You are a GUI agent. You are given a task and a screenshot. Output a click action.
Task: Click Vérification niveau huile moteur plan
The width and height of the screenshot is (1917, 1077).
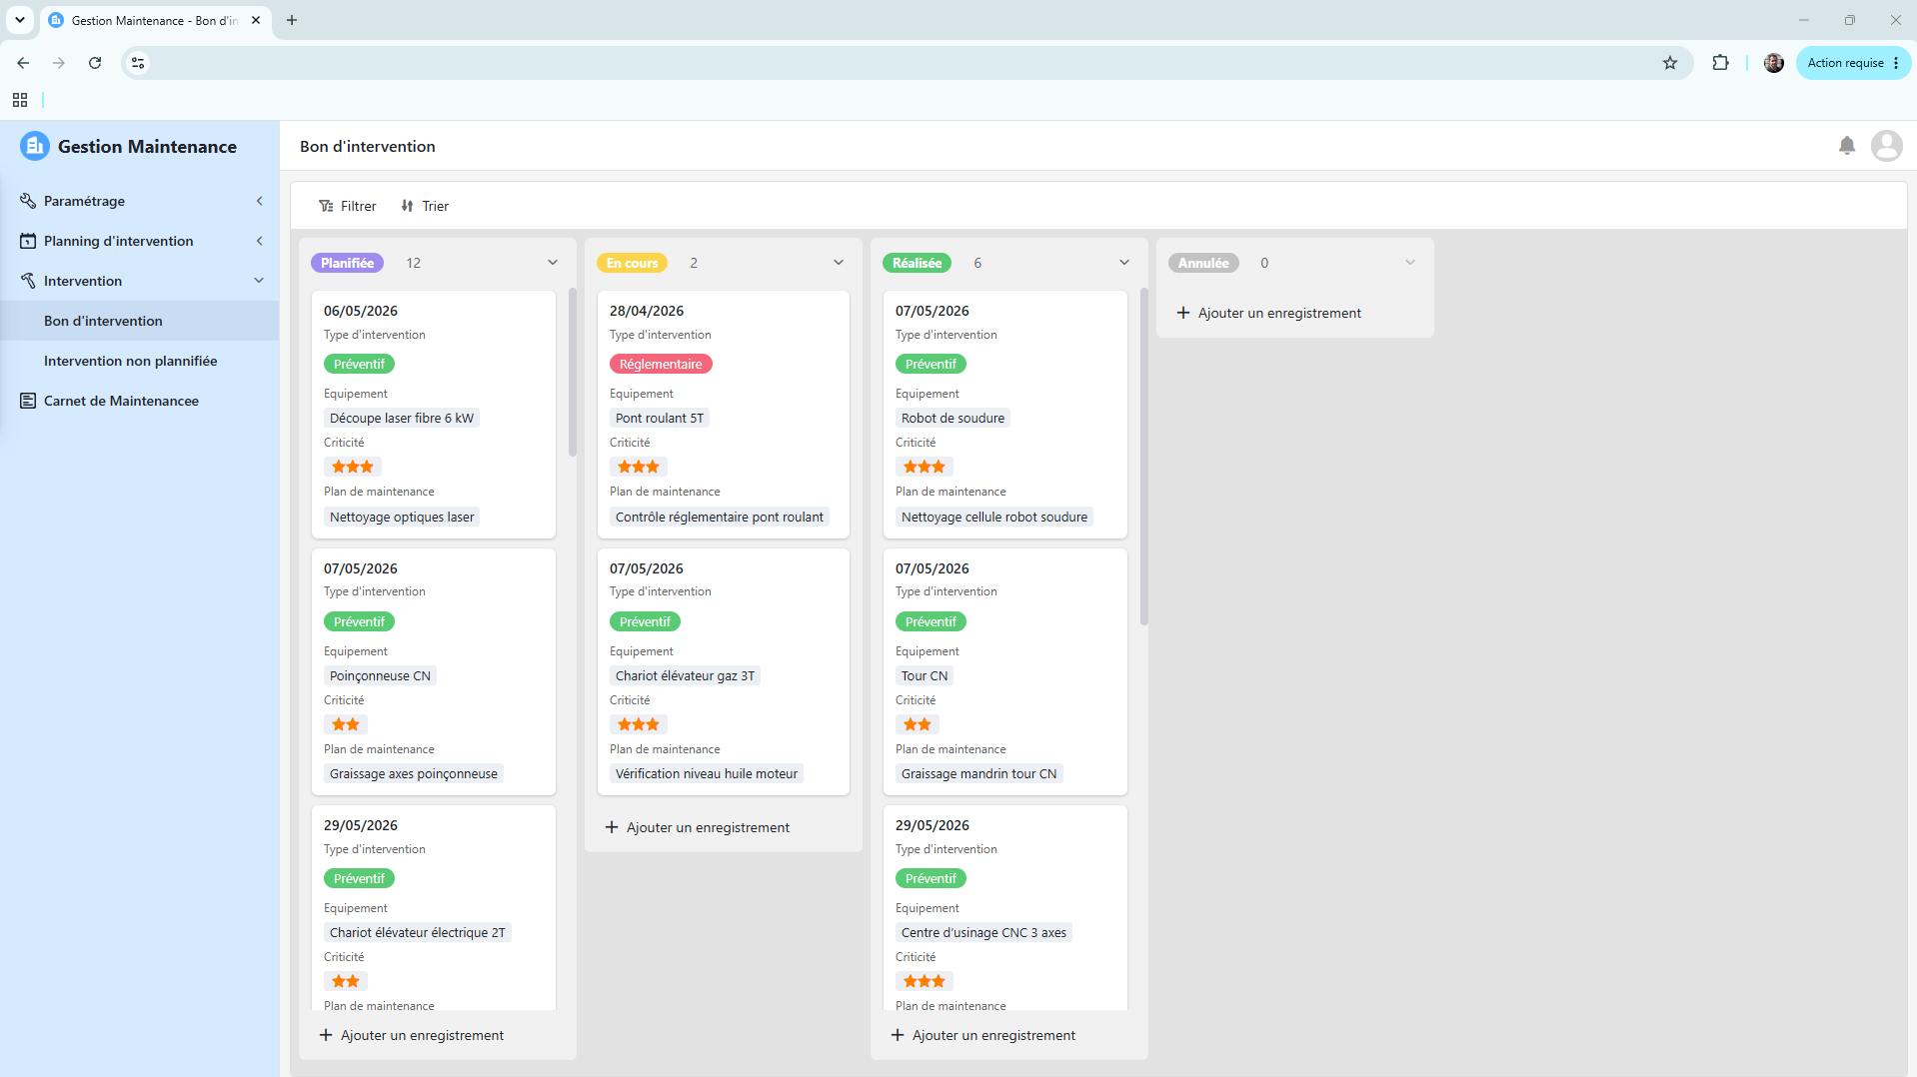pos(707,773)
